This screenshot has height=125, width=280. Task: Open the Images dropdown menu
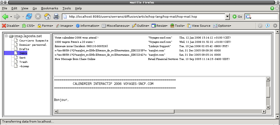click(x=65, y=26)
